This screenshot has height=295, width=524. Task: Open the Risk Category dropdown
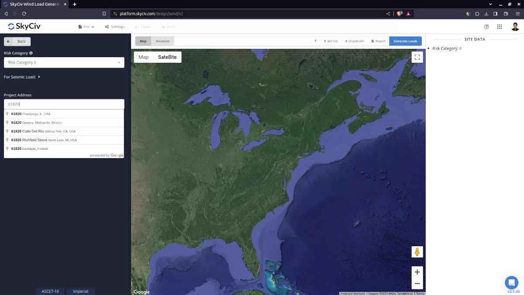click(64, 62)
